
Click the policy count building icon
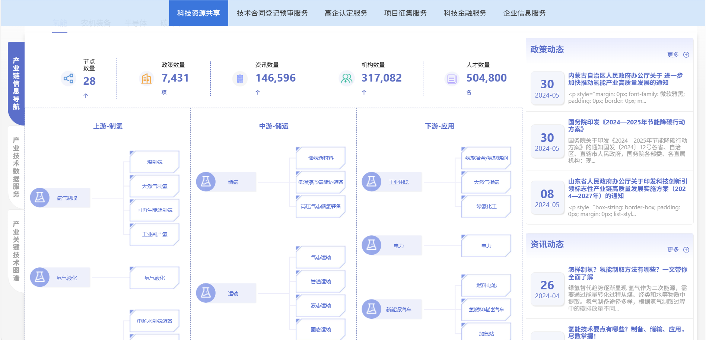click(146, 79)
